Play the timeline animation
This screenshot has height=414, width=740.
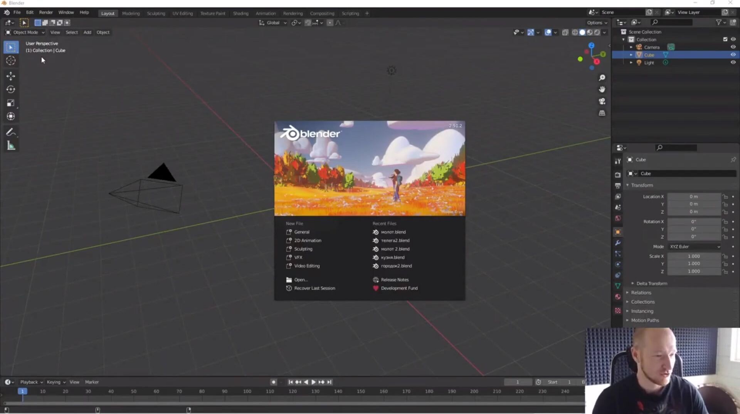313,382
